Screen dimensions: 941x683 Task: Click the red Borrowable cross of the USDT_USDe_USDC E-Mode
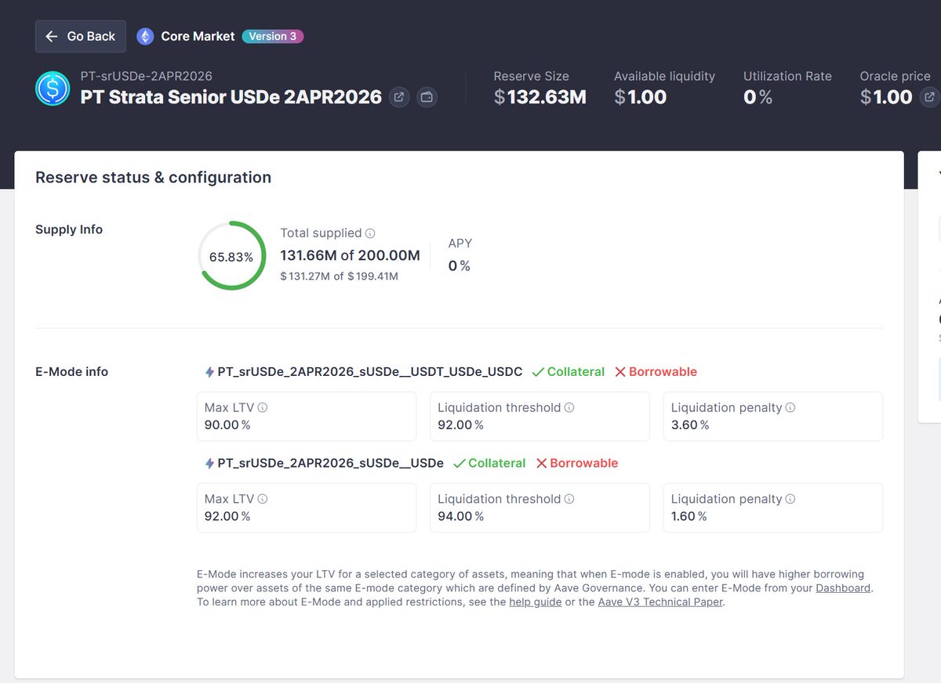point(620,372)
